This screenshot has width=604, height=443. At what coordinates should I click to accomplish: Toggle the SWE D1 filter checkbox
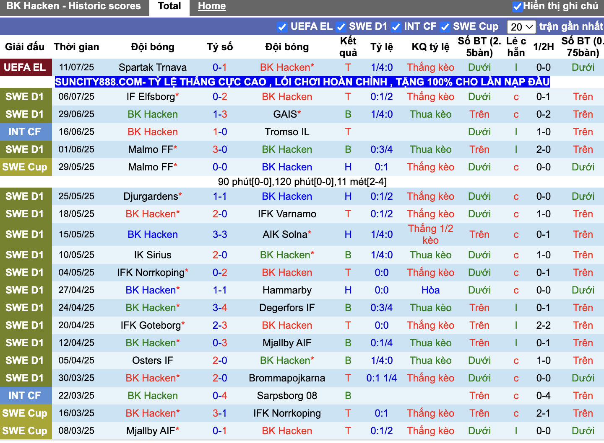(x=341, y=27)
